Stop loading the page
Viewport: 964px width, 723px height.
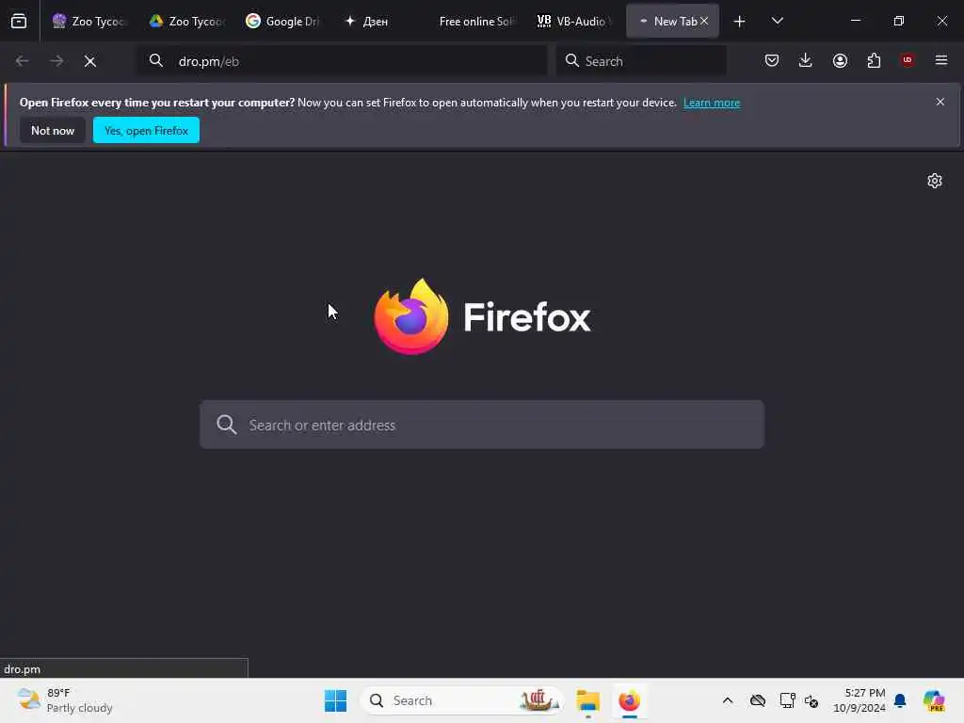(x=89, y=61)
